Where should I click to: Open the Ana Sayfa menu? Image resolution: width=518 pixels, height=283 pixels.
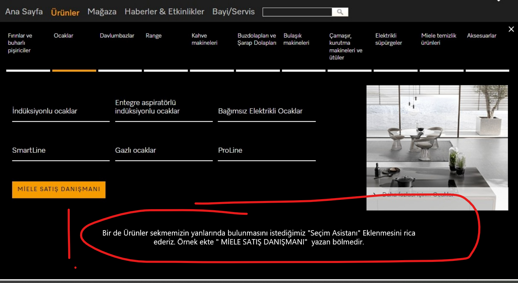24,12
